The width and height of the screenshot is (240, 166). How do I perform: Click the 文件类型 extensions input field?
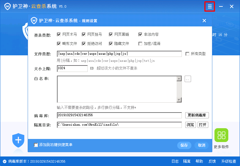[119, 54]
